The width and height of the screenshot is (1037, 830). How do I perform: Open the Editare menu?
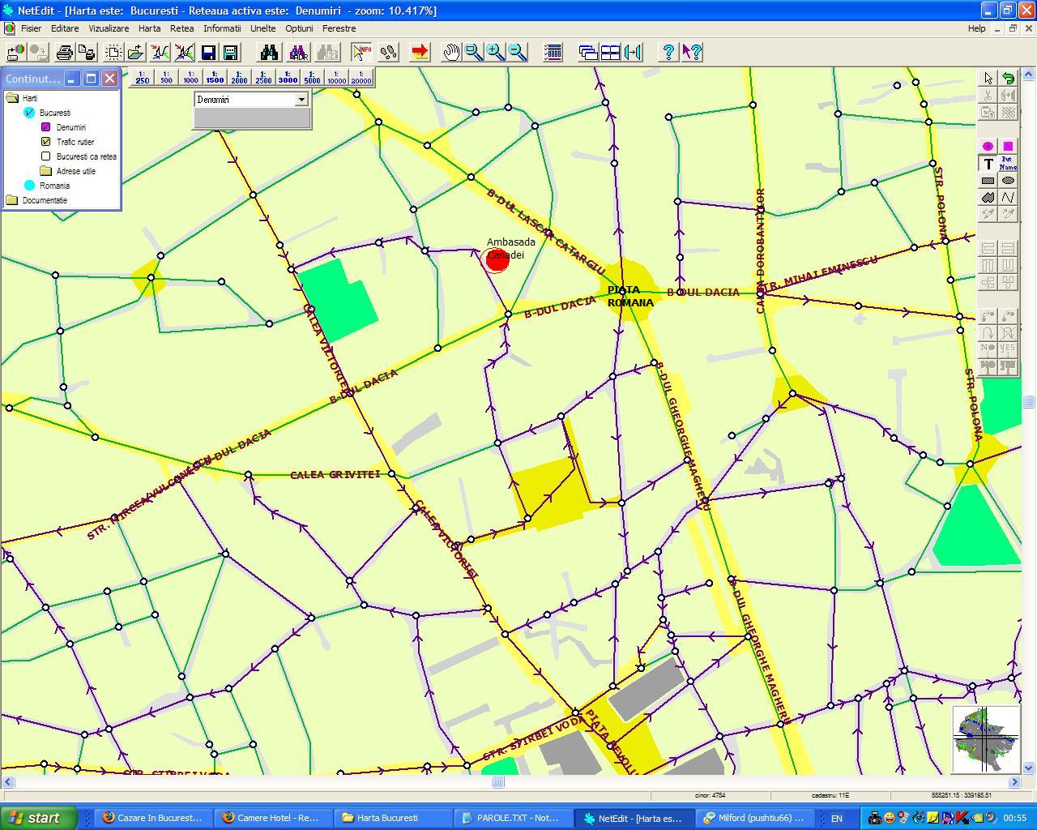65,28
